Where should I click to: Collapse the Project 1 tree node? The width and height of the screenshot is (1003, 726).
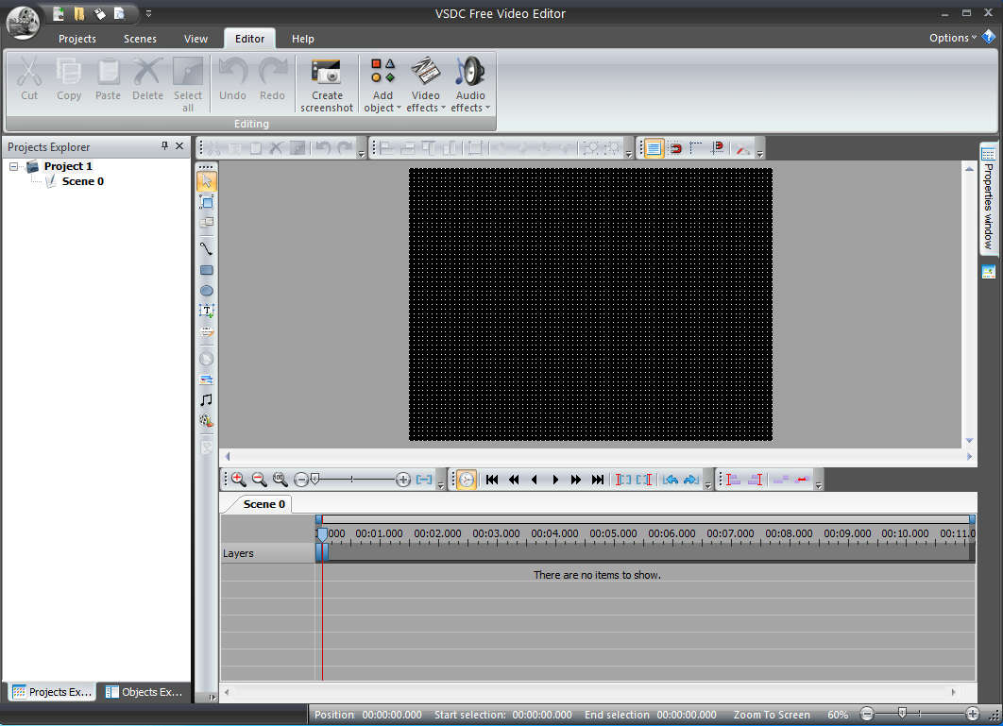pyautogui.click(x=14, y=166)
